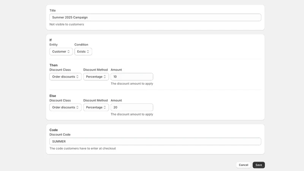Click the 'If' section heading
Screen dimensions: 304x171
pyautogui.click(x=51, y=40)
